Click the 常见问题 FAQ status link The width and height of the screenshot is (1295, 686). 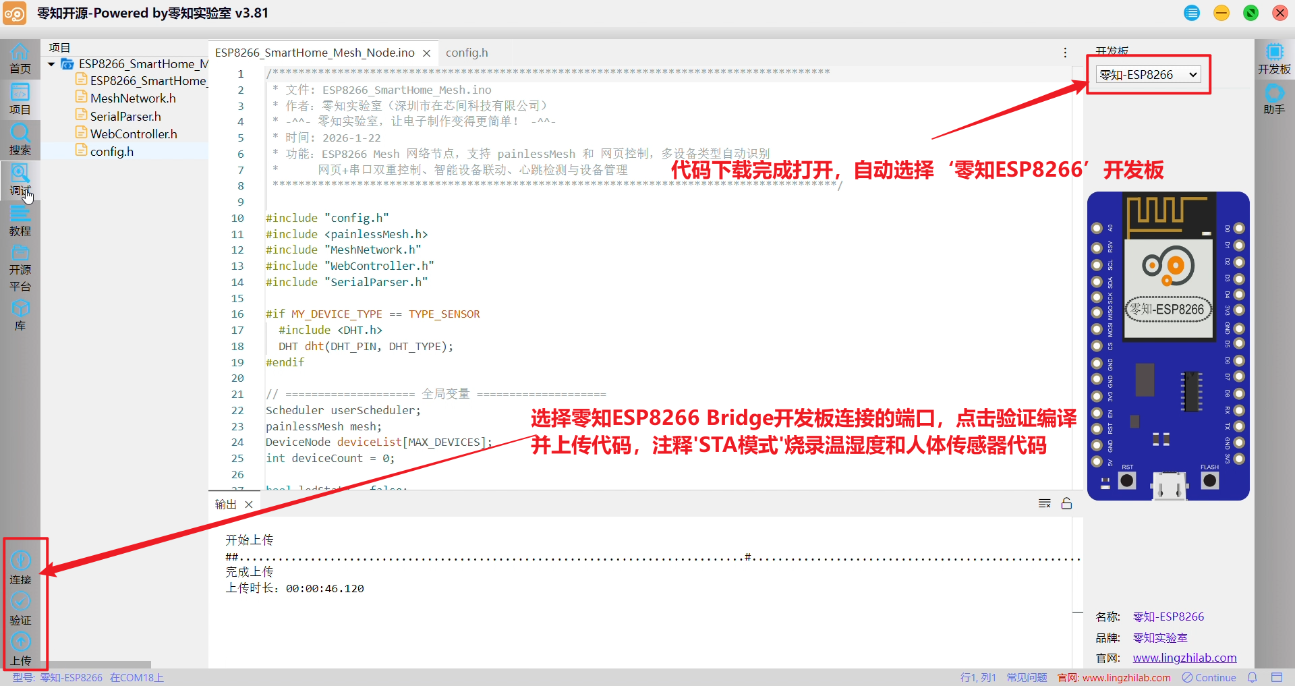tap(1027, 677)
